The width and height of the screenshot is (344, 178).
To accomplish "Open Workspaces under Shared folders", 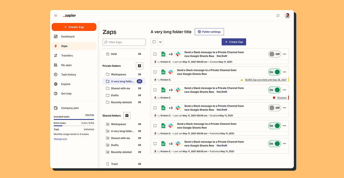I will tap(124, 124).
